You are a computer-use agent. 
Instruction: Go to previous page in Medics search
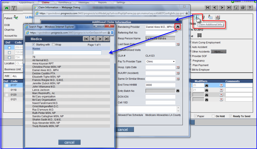(x=93, y=39)
